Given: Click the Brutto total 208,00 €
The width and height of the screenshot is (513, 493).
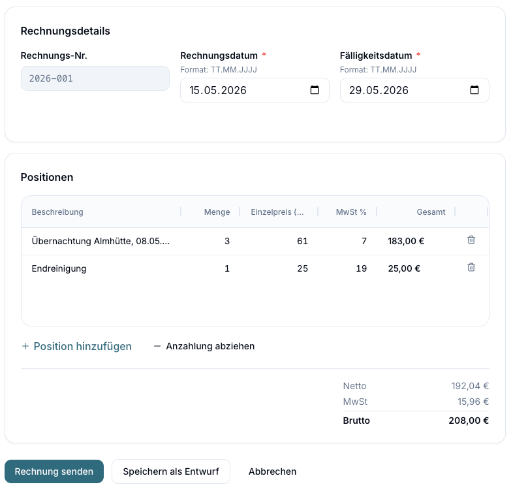Looking at the screenshot, I should (469, 421).
